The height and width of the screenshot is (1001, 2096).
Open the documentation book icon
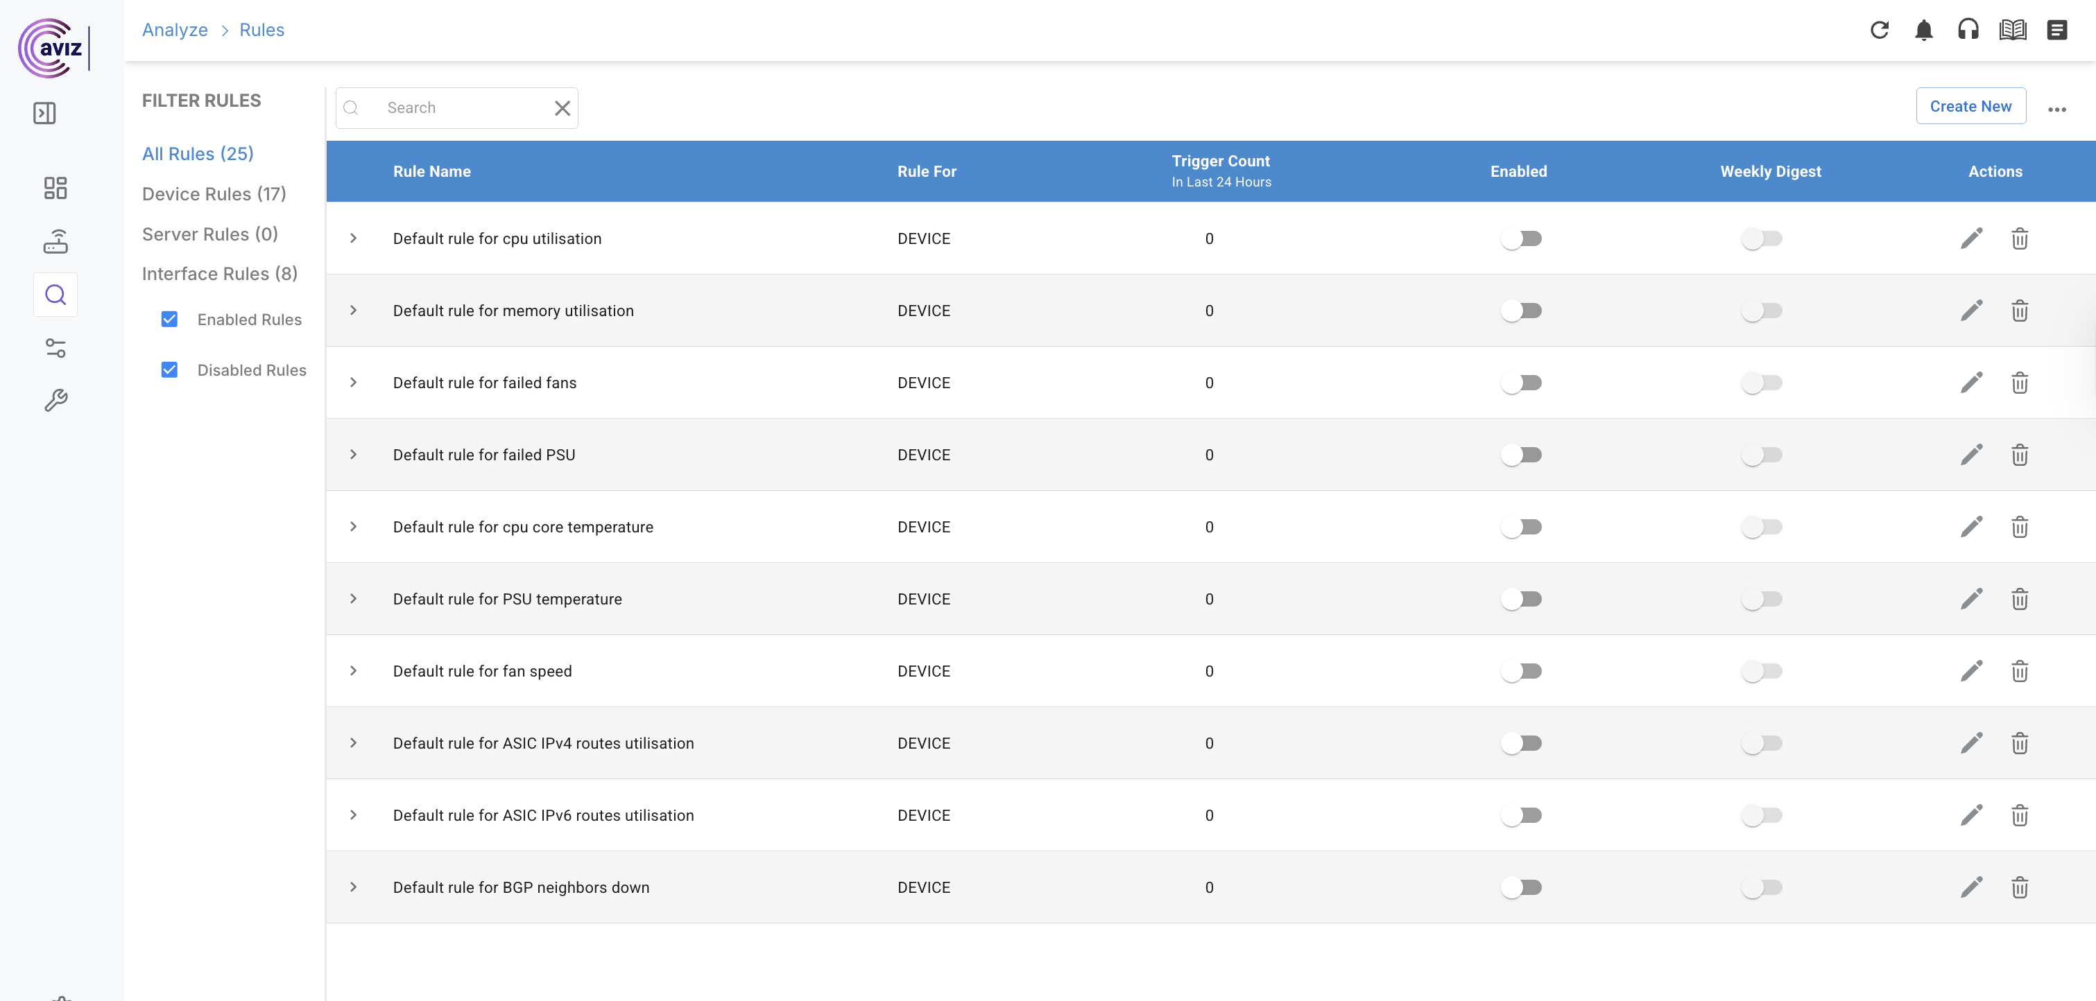pyautogui.click(x=2012, y=30)
